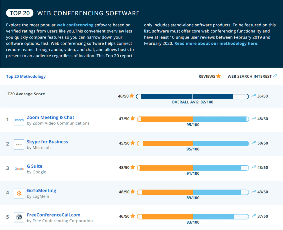
Task: Follow the web conferencing link in description
Action: [75, 25]
